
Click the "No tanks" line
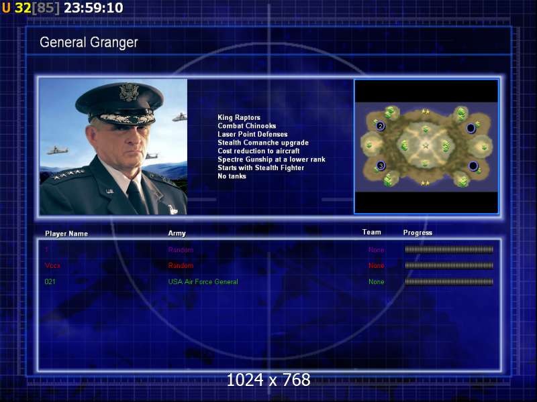tap(232, 176)
